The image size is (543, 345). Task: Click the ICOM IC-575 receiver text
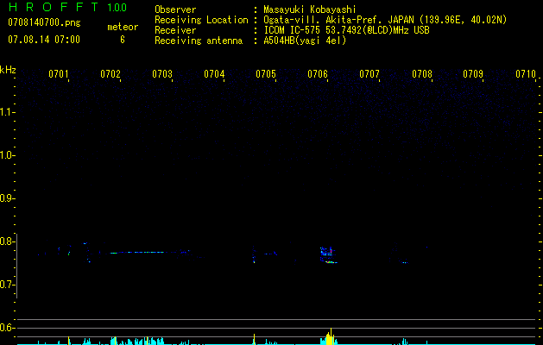click(346, 30)
